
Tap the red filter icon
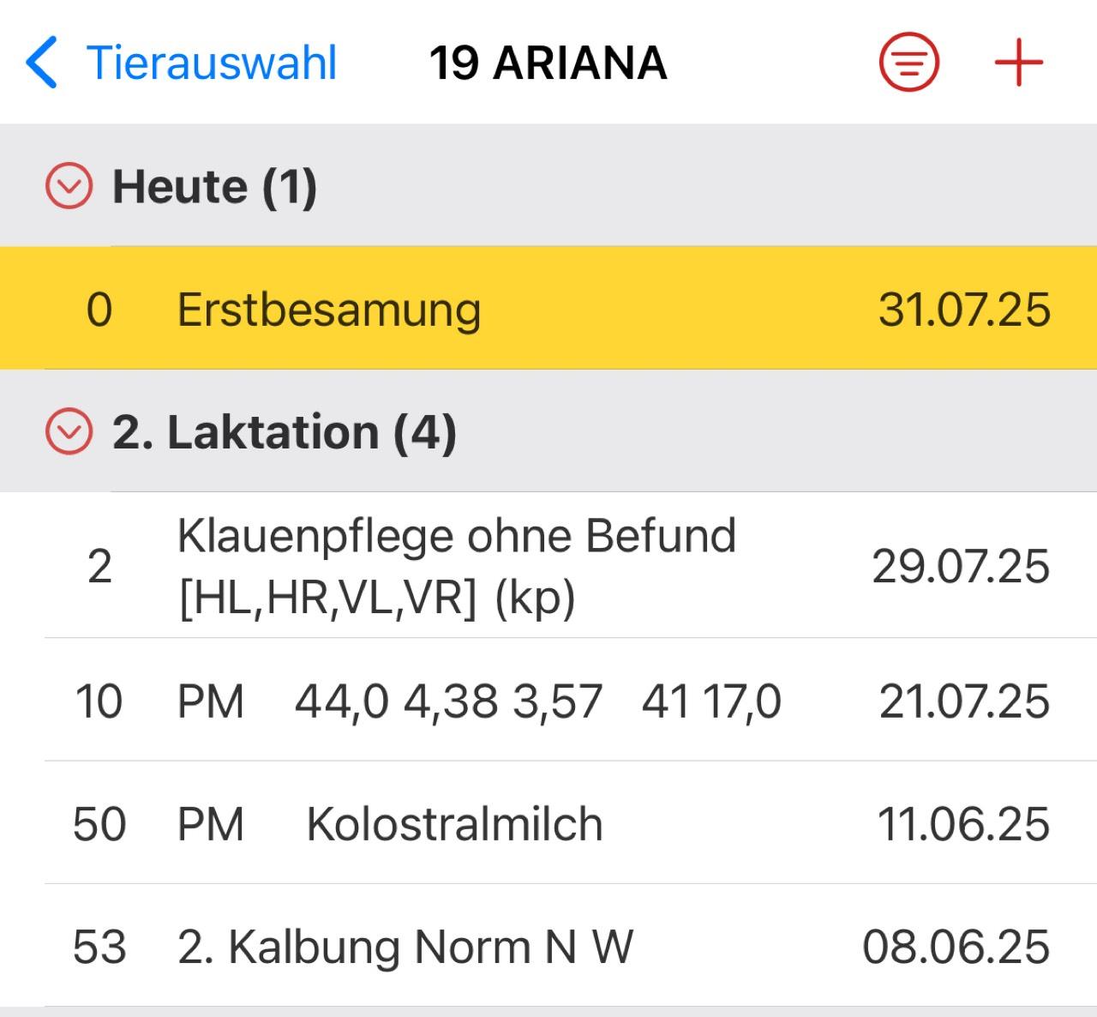point(909,62)
